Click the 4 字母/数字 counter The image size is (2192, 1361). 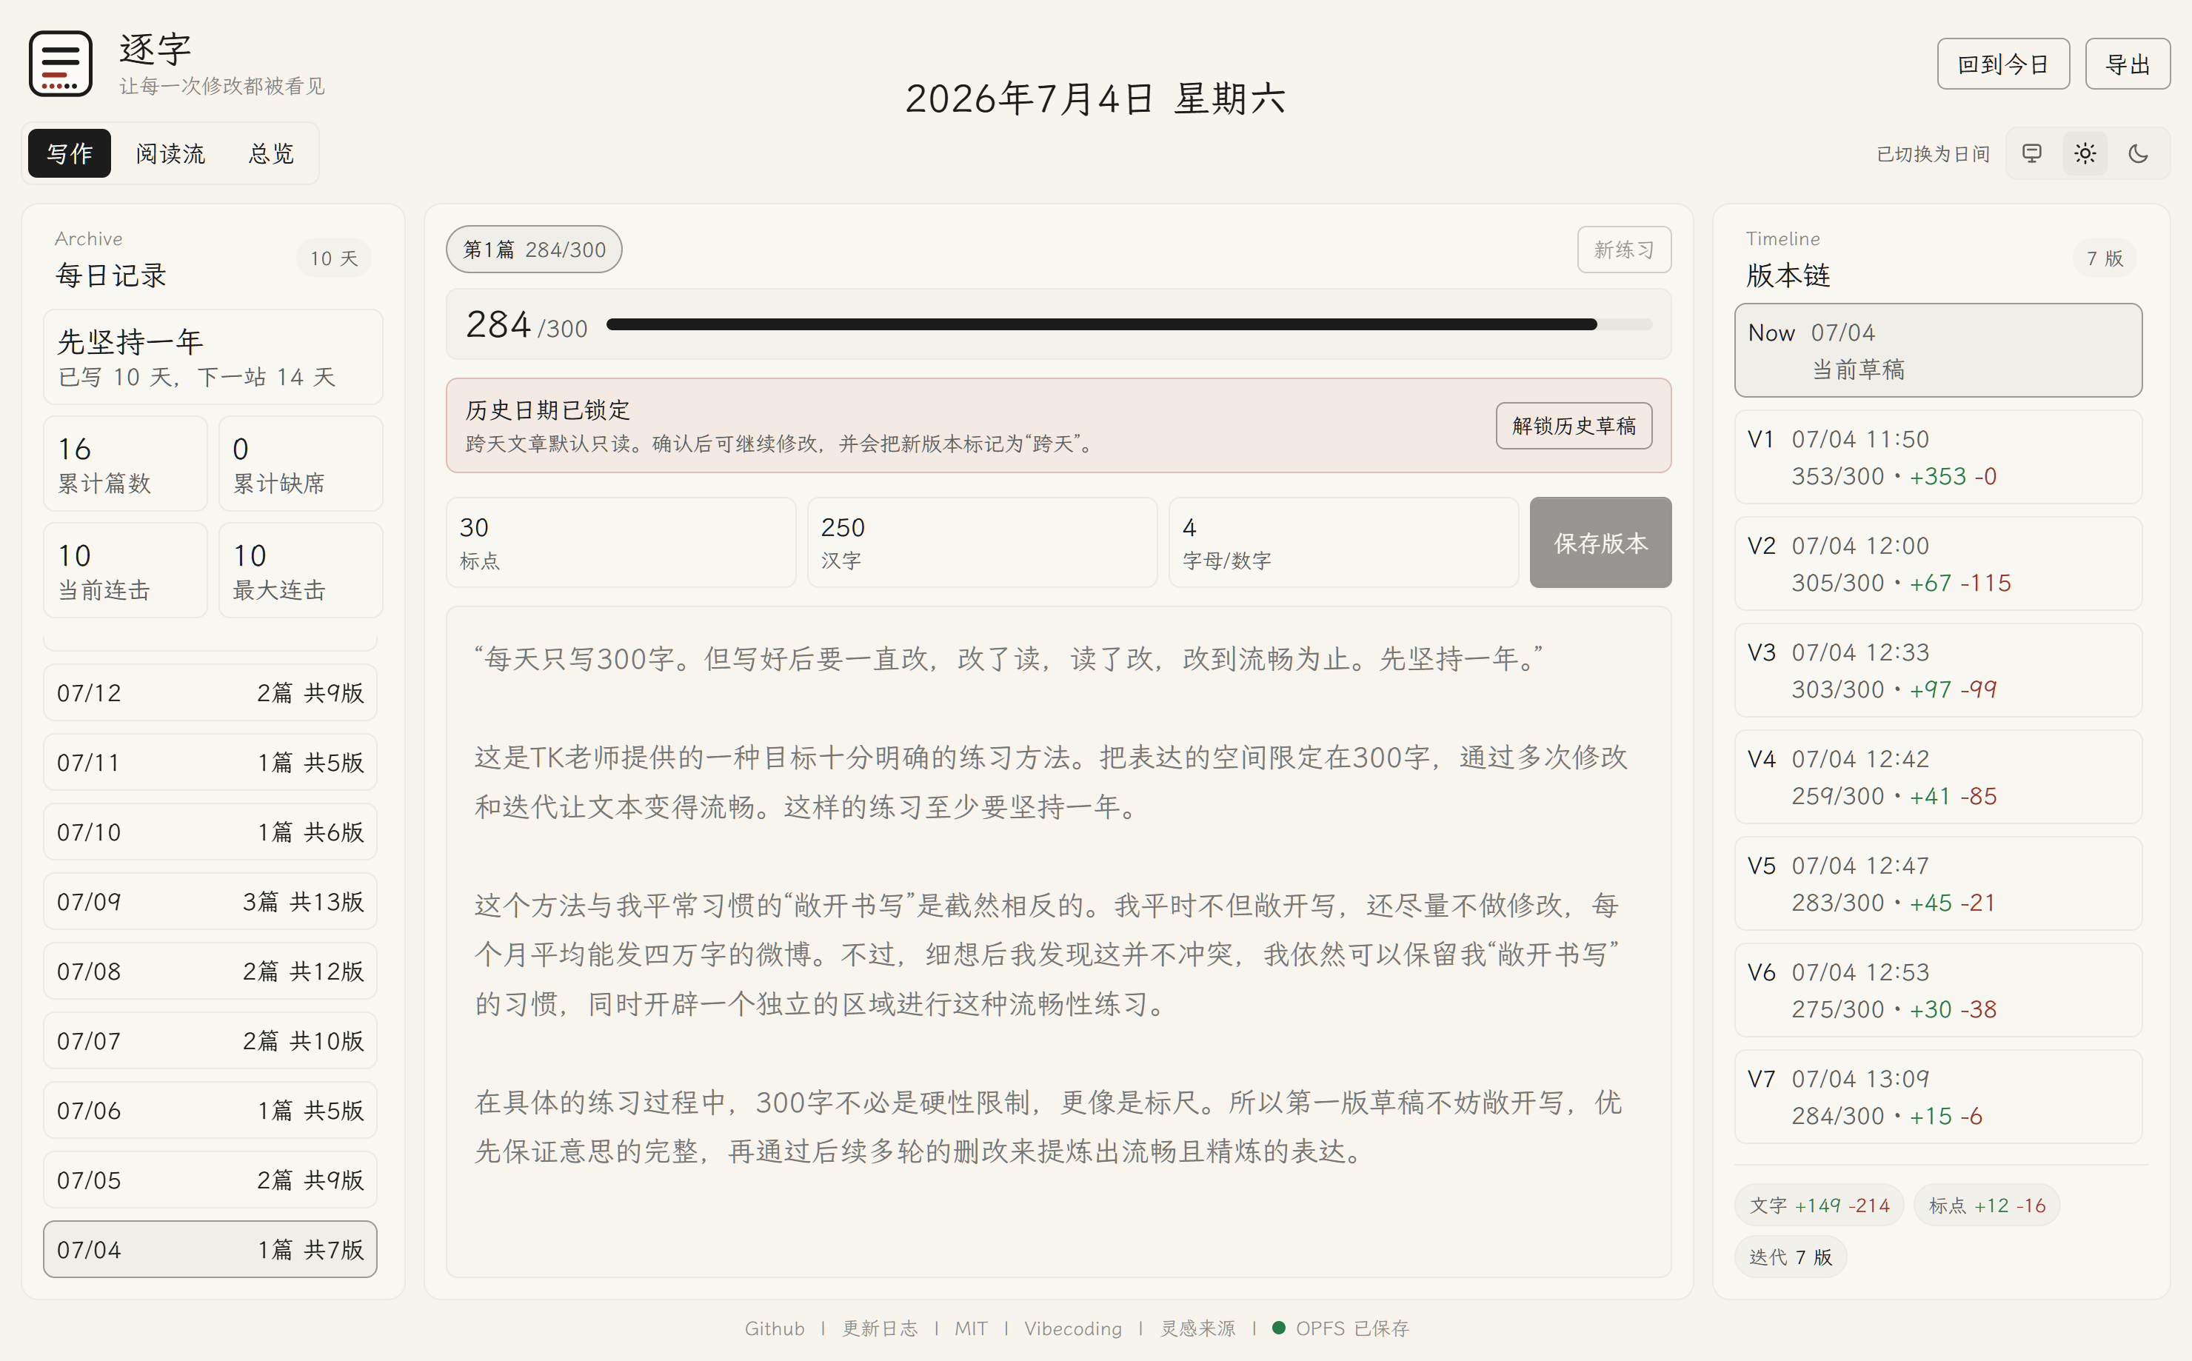tap(1343, 542)
